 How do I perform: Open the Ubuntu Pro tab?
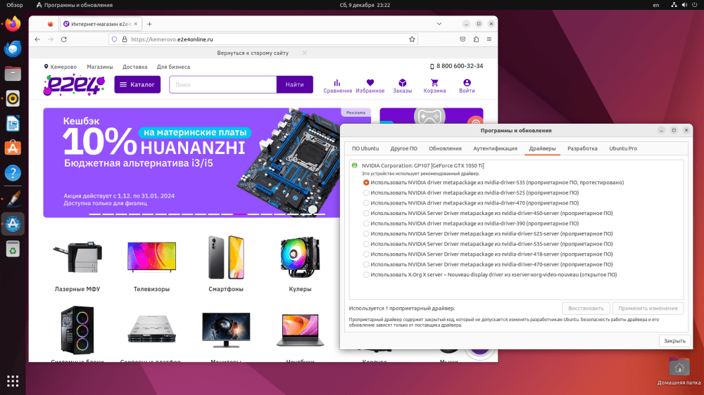coord(623,148)
